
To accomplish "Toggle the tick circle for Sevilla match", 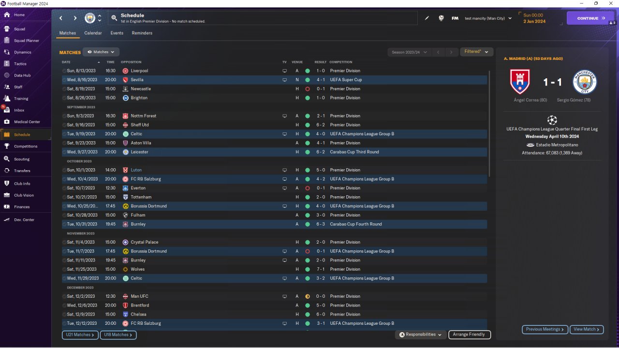I will click(x=64, y=80).
